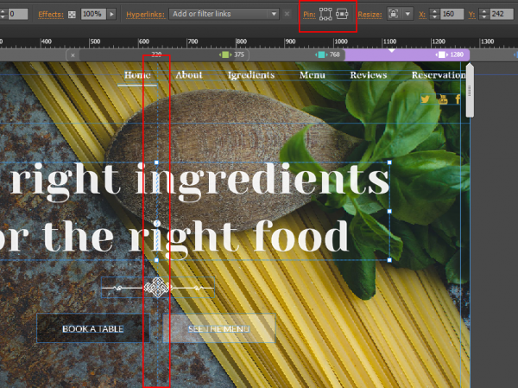This screenshot has height=388, width=518.
Task: Select the 375 breakpoint marker
Action: (x=233, y=54)
